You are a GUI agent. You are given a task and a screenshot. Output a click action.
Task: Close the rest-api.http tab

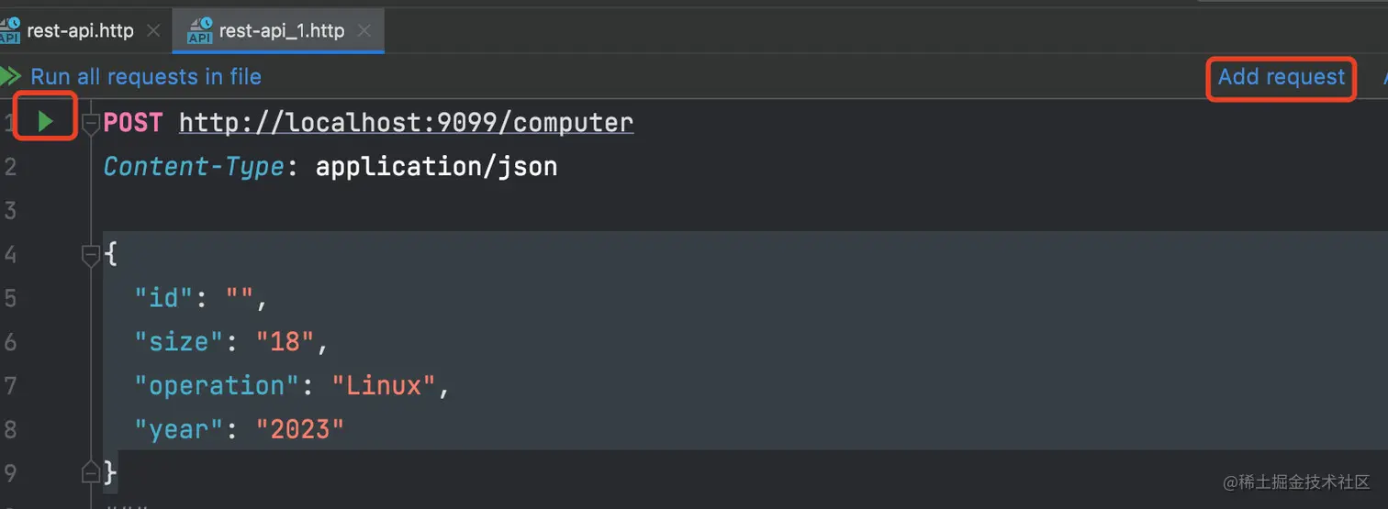(153, 30)
